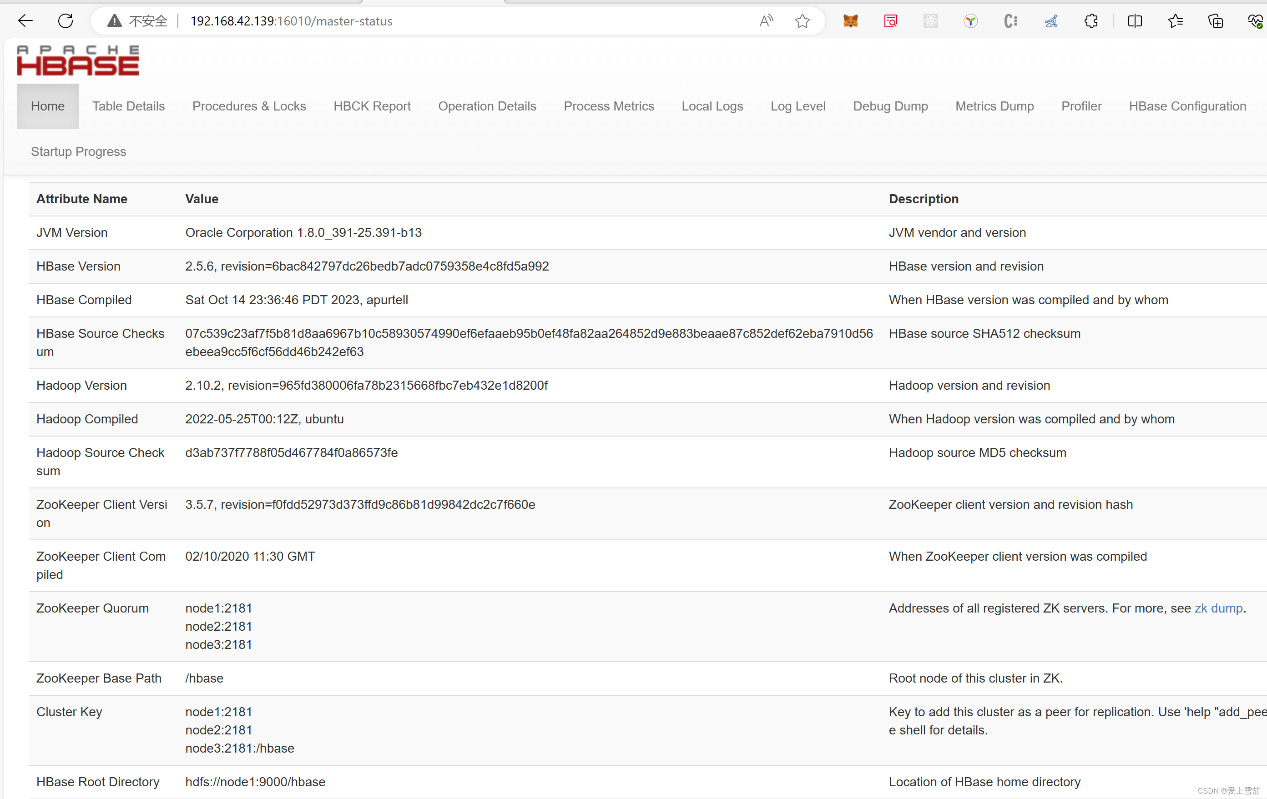Open Procedures & Locks
This screenshot has height=799, width=1267.
[249, 106]
